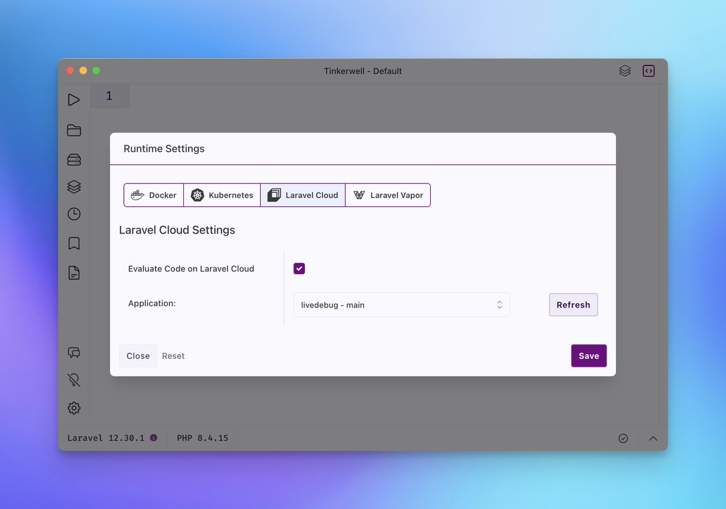Image resolution: width=726 pixels, height=509 pixels.
Task: Switch to the Docker tab
Action: [154, 195]
